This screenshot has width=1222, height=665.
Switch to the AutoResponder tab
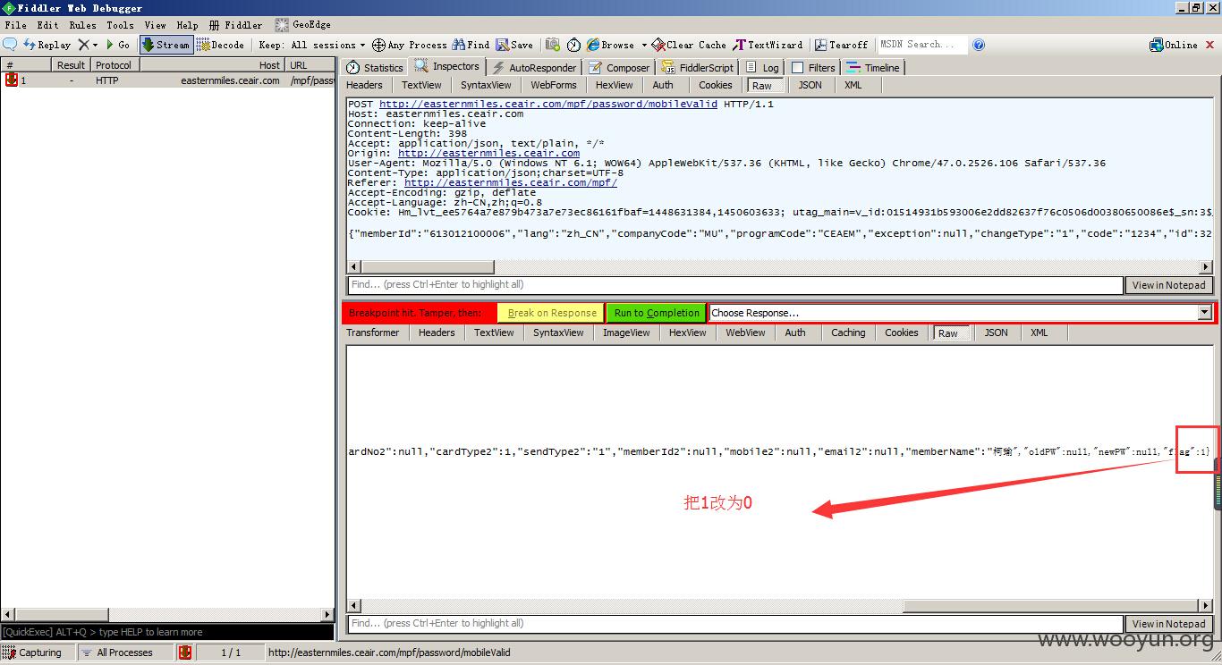(534, 67)
